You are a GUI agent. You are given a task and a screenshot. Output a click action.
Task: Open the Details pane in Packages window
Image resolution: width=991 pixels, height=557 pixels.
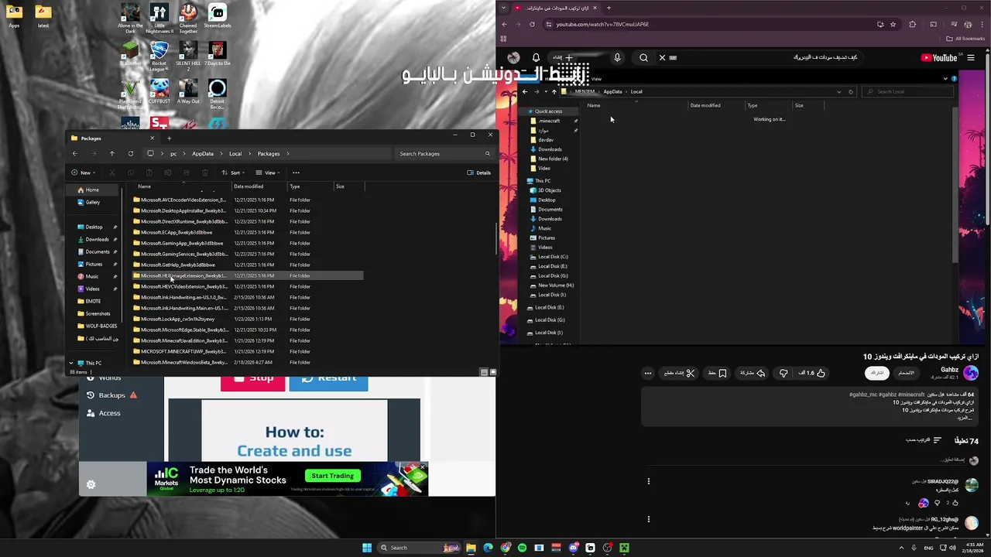[x=478, y=173]
